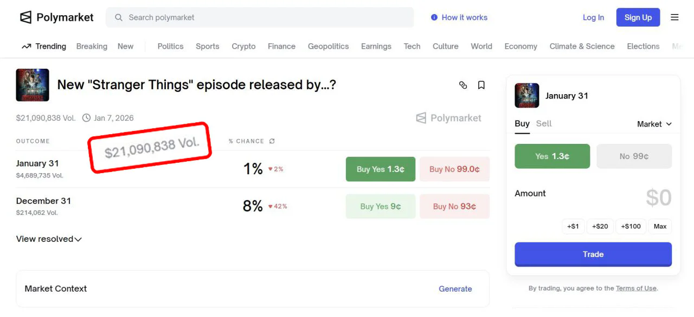694x317 pixels.
Task: Click the refresh icon beside % Chance
Action: 272,141
